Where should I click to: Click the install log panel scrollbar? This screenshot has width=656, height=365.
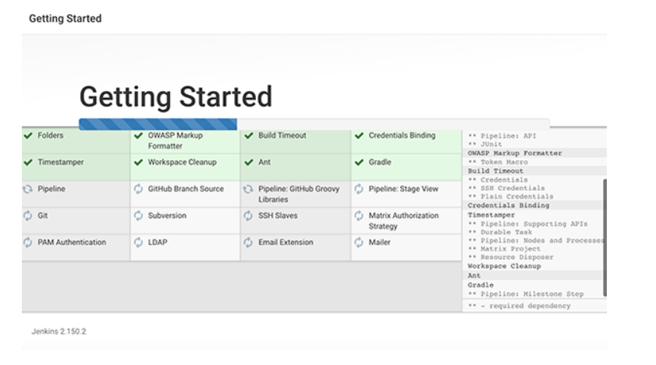point(605,233)
